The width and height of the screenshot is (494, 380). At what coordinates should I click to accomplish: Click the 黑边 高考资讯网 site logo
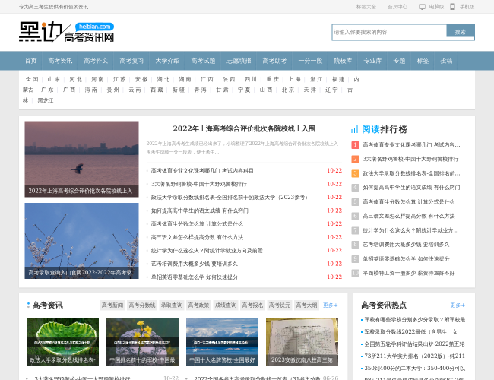pos(66,32)
